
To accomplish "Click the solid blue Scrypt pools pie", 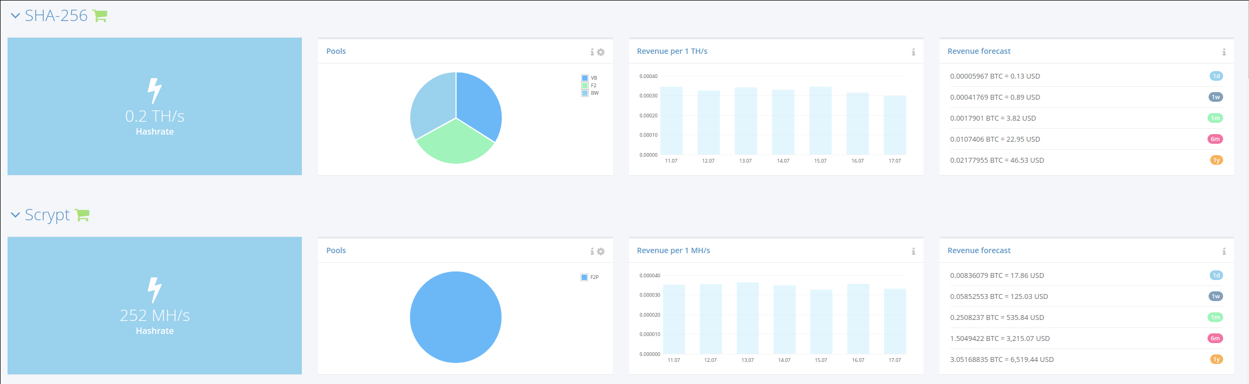I will click(x=456, y=317).
